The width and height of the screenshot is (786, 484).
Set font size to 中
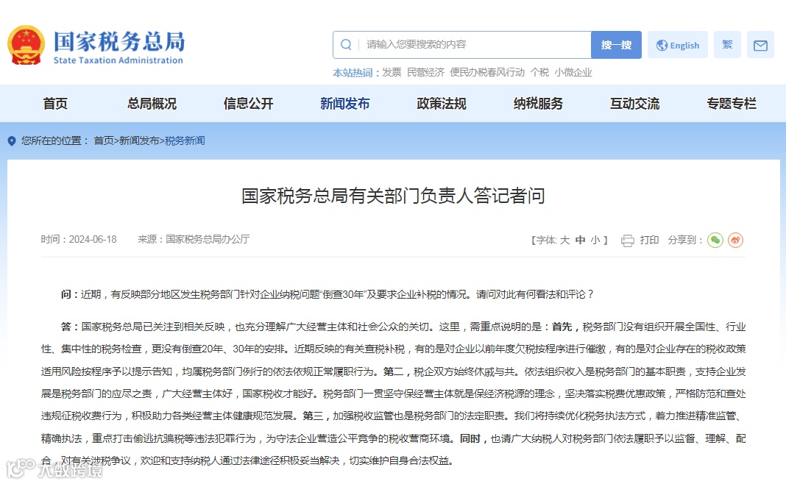[581, 240]
